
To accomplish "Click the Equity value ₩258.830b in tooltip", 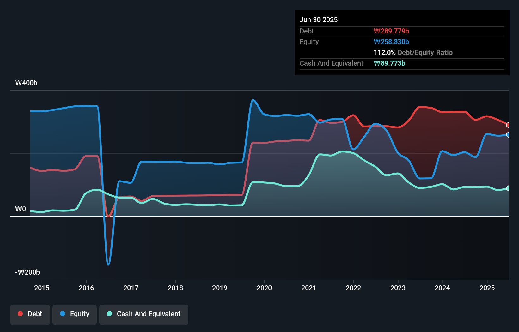I will click(391, 42).
